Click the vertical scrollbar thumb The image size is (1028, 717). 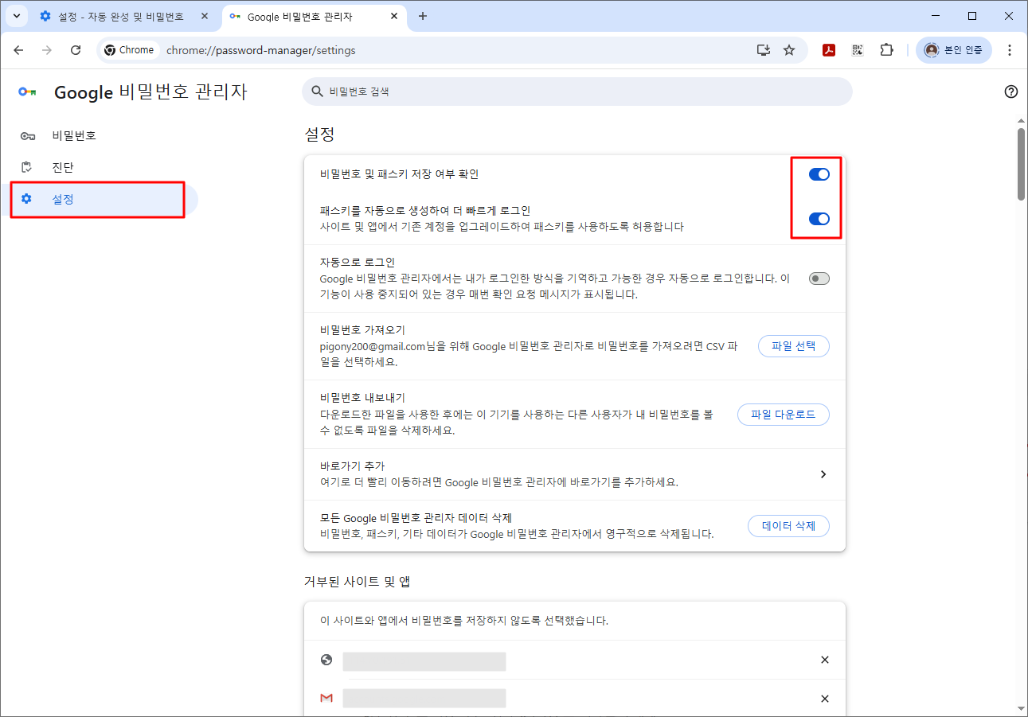pos(1021,164)
